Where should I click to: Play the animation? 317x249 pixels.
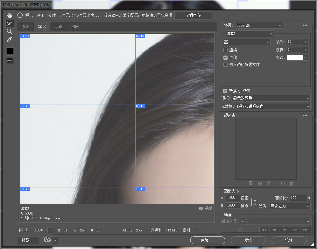[x=285, y=230]
